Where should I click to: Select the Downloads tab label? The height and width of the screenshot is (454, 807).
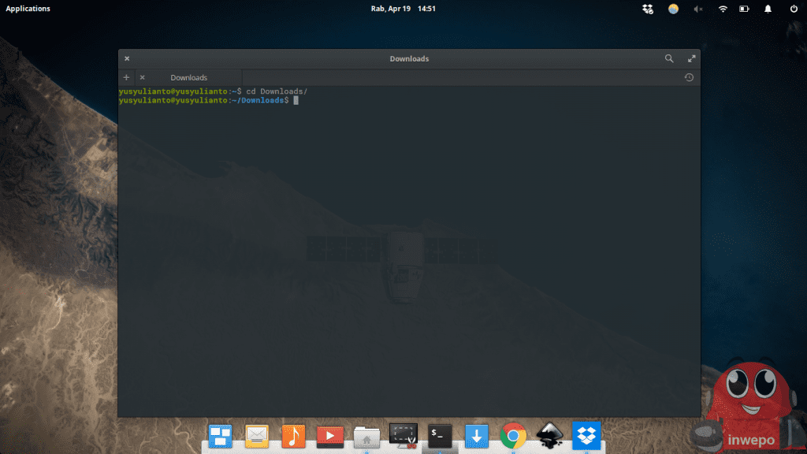click(x=188, y=77)
